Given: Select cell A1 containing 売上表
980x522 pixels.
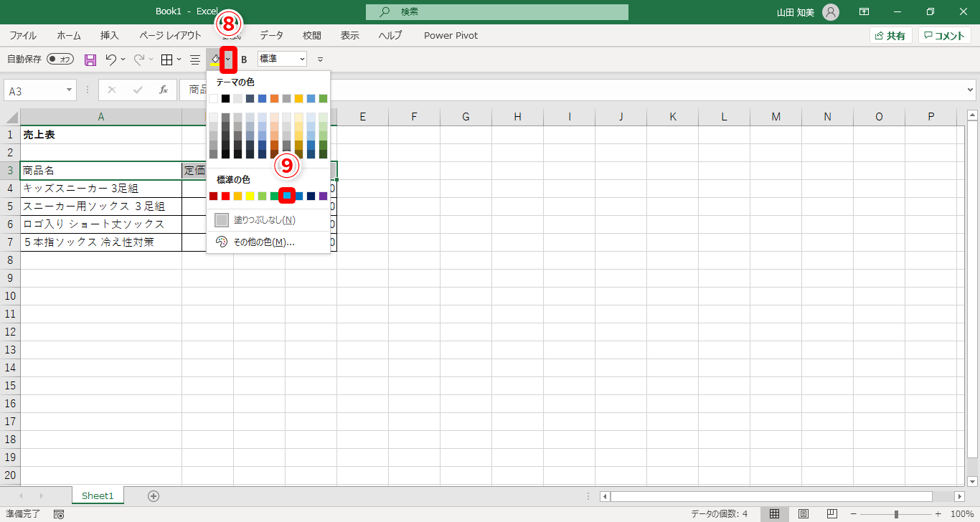Looking at the screenshot, I should pos(101,135).
